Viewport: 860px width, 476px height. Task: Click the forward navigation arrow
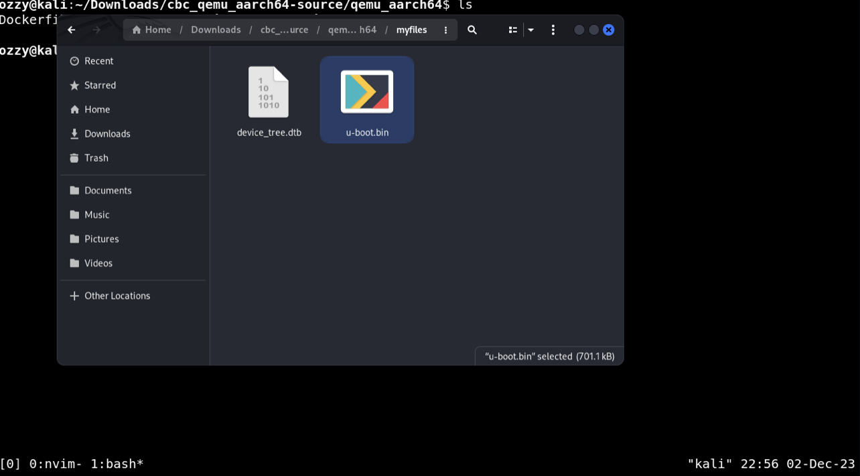pos(96,30)
